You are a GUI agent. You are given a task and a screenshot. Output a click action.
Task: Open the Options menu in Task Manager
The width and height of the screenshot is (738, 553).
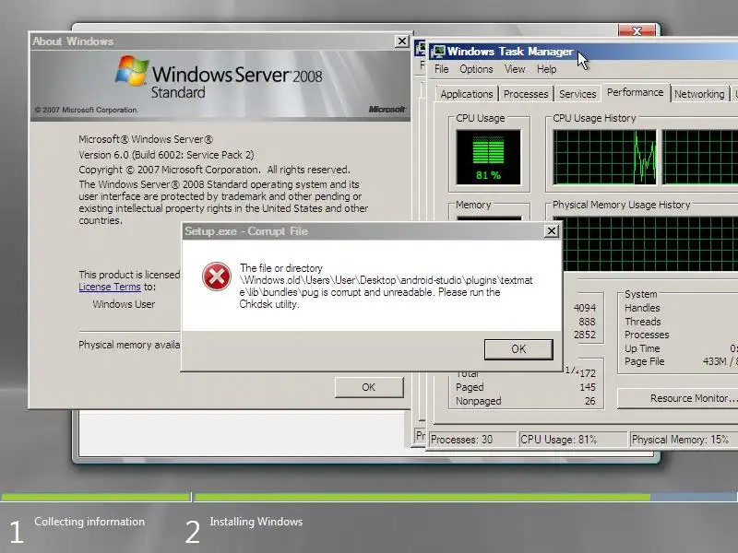(476, 69)
